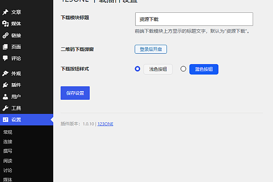The height and width of the screenshot is (182, 273).
Task: Open the 讨论 settings submenu
Action: 8,170
